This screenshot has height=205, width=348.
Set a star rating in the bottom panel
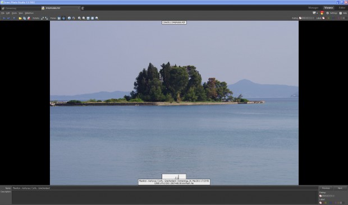328,196
